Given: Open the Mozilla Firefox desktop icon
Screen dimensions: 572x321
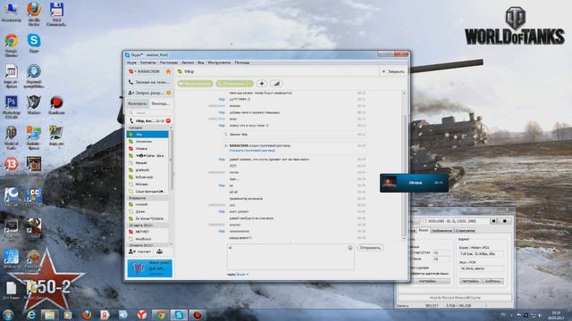Looking at the screenshot, I should (x=34, y=14).
